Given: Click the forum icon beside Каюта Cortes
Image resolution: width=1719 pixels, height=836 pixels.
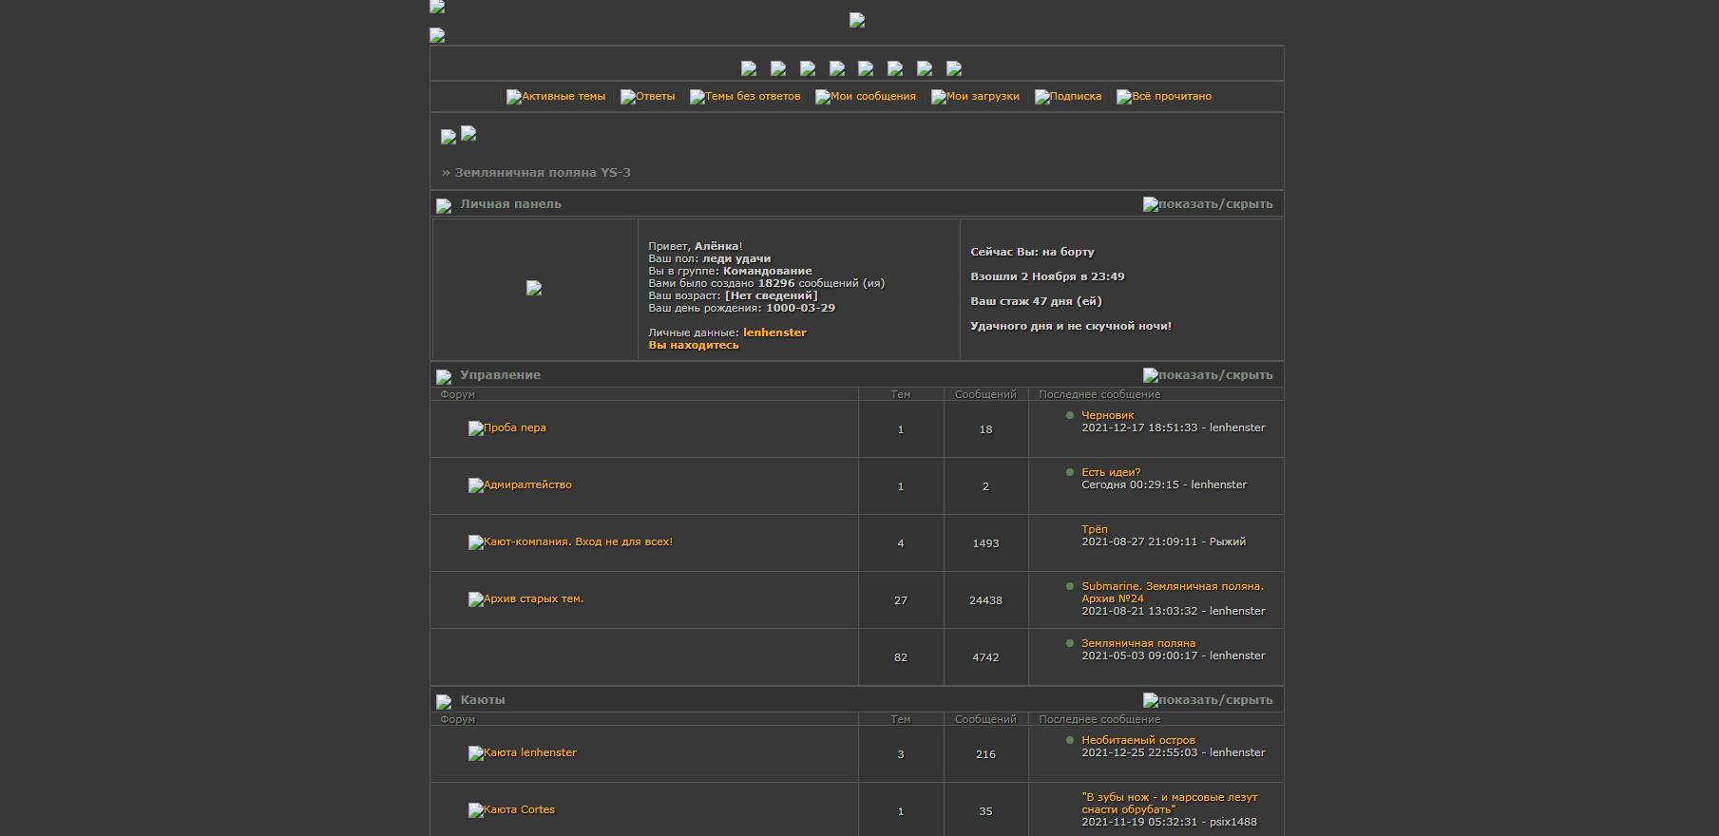Looking at the screenshot, I should [475, 810].
